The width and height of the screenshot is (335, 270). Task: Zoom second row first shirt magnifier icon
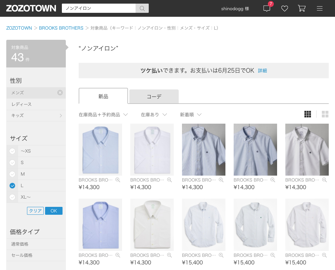[x=118, y=255]
